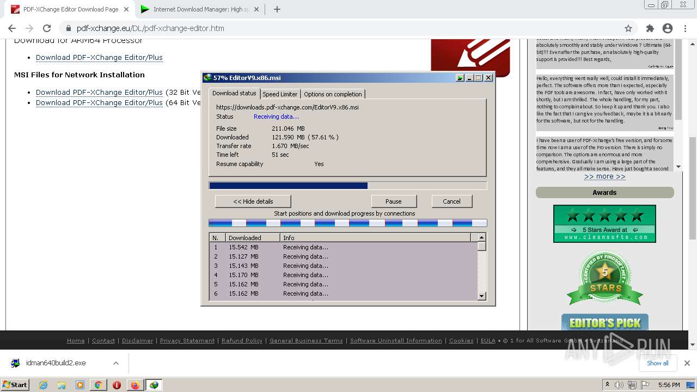697x392 pixels.
Task: Click Show all downloads
Action: coord(657,363)
